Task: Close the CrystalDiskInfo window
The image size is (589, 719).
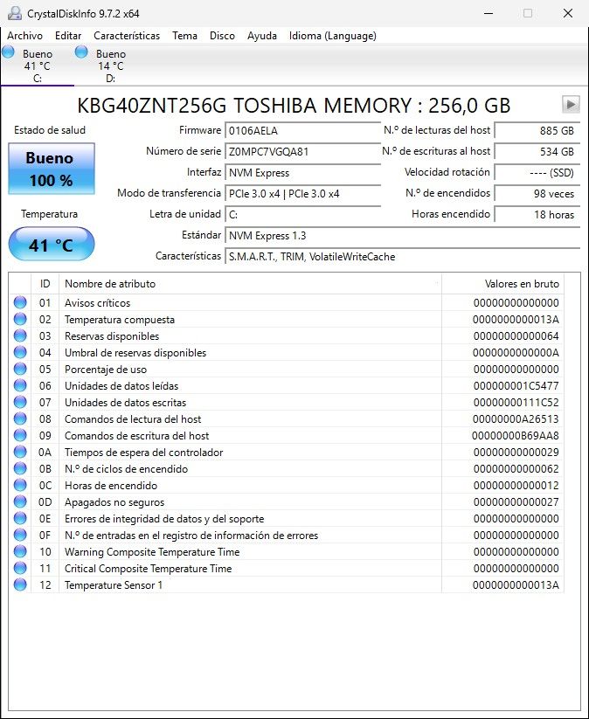Action: tap(568, 13)
